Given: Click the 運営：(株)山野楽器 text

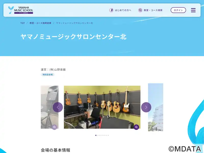Looking at the screenshot, I should point(53,70).
